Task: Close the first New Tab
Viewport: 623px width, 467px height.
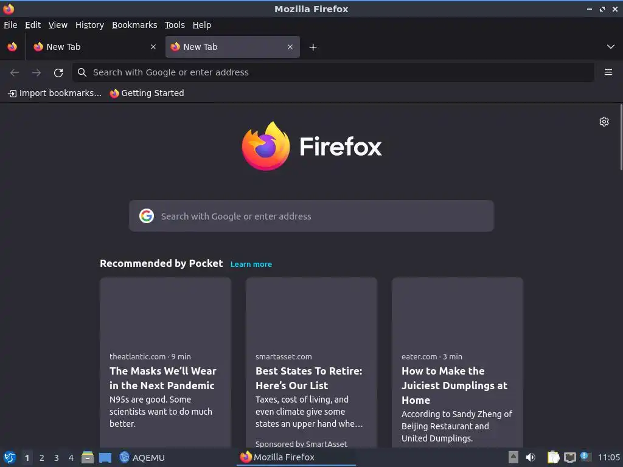Action: pyautogui.click(x=153, y=47)
